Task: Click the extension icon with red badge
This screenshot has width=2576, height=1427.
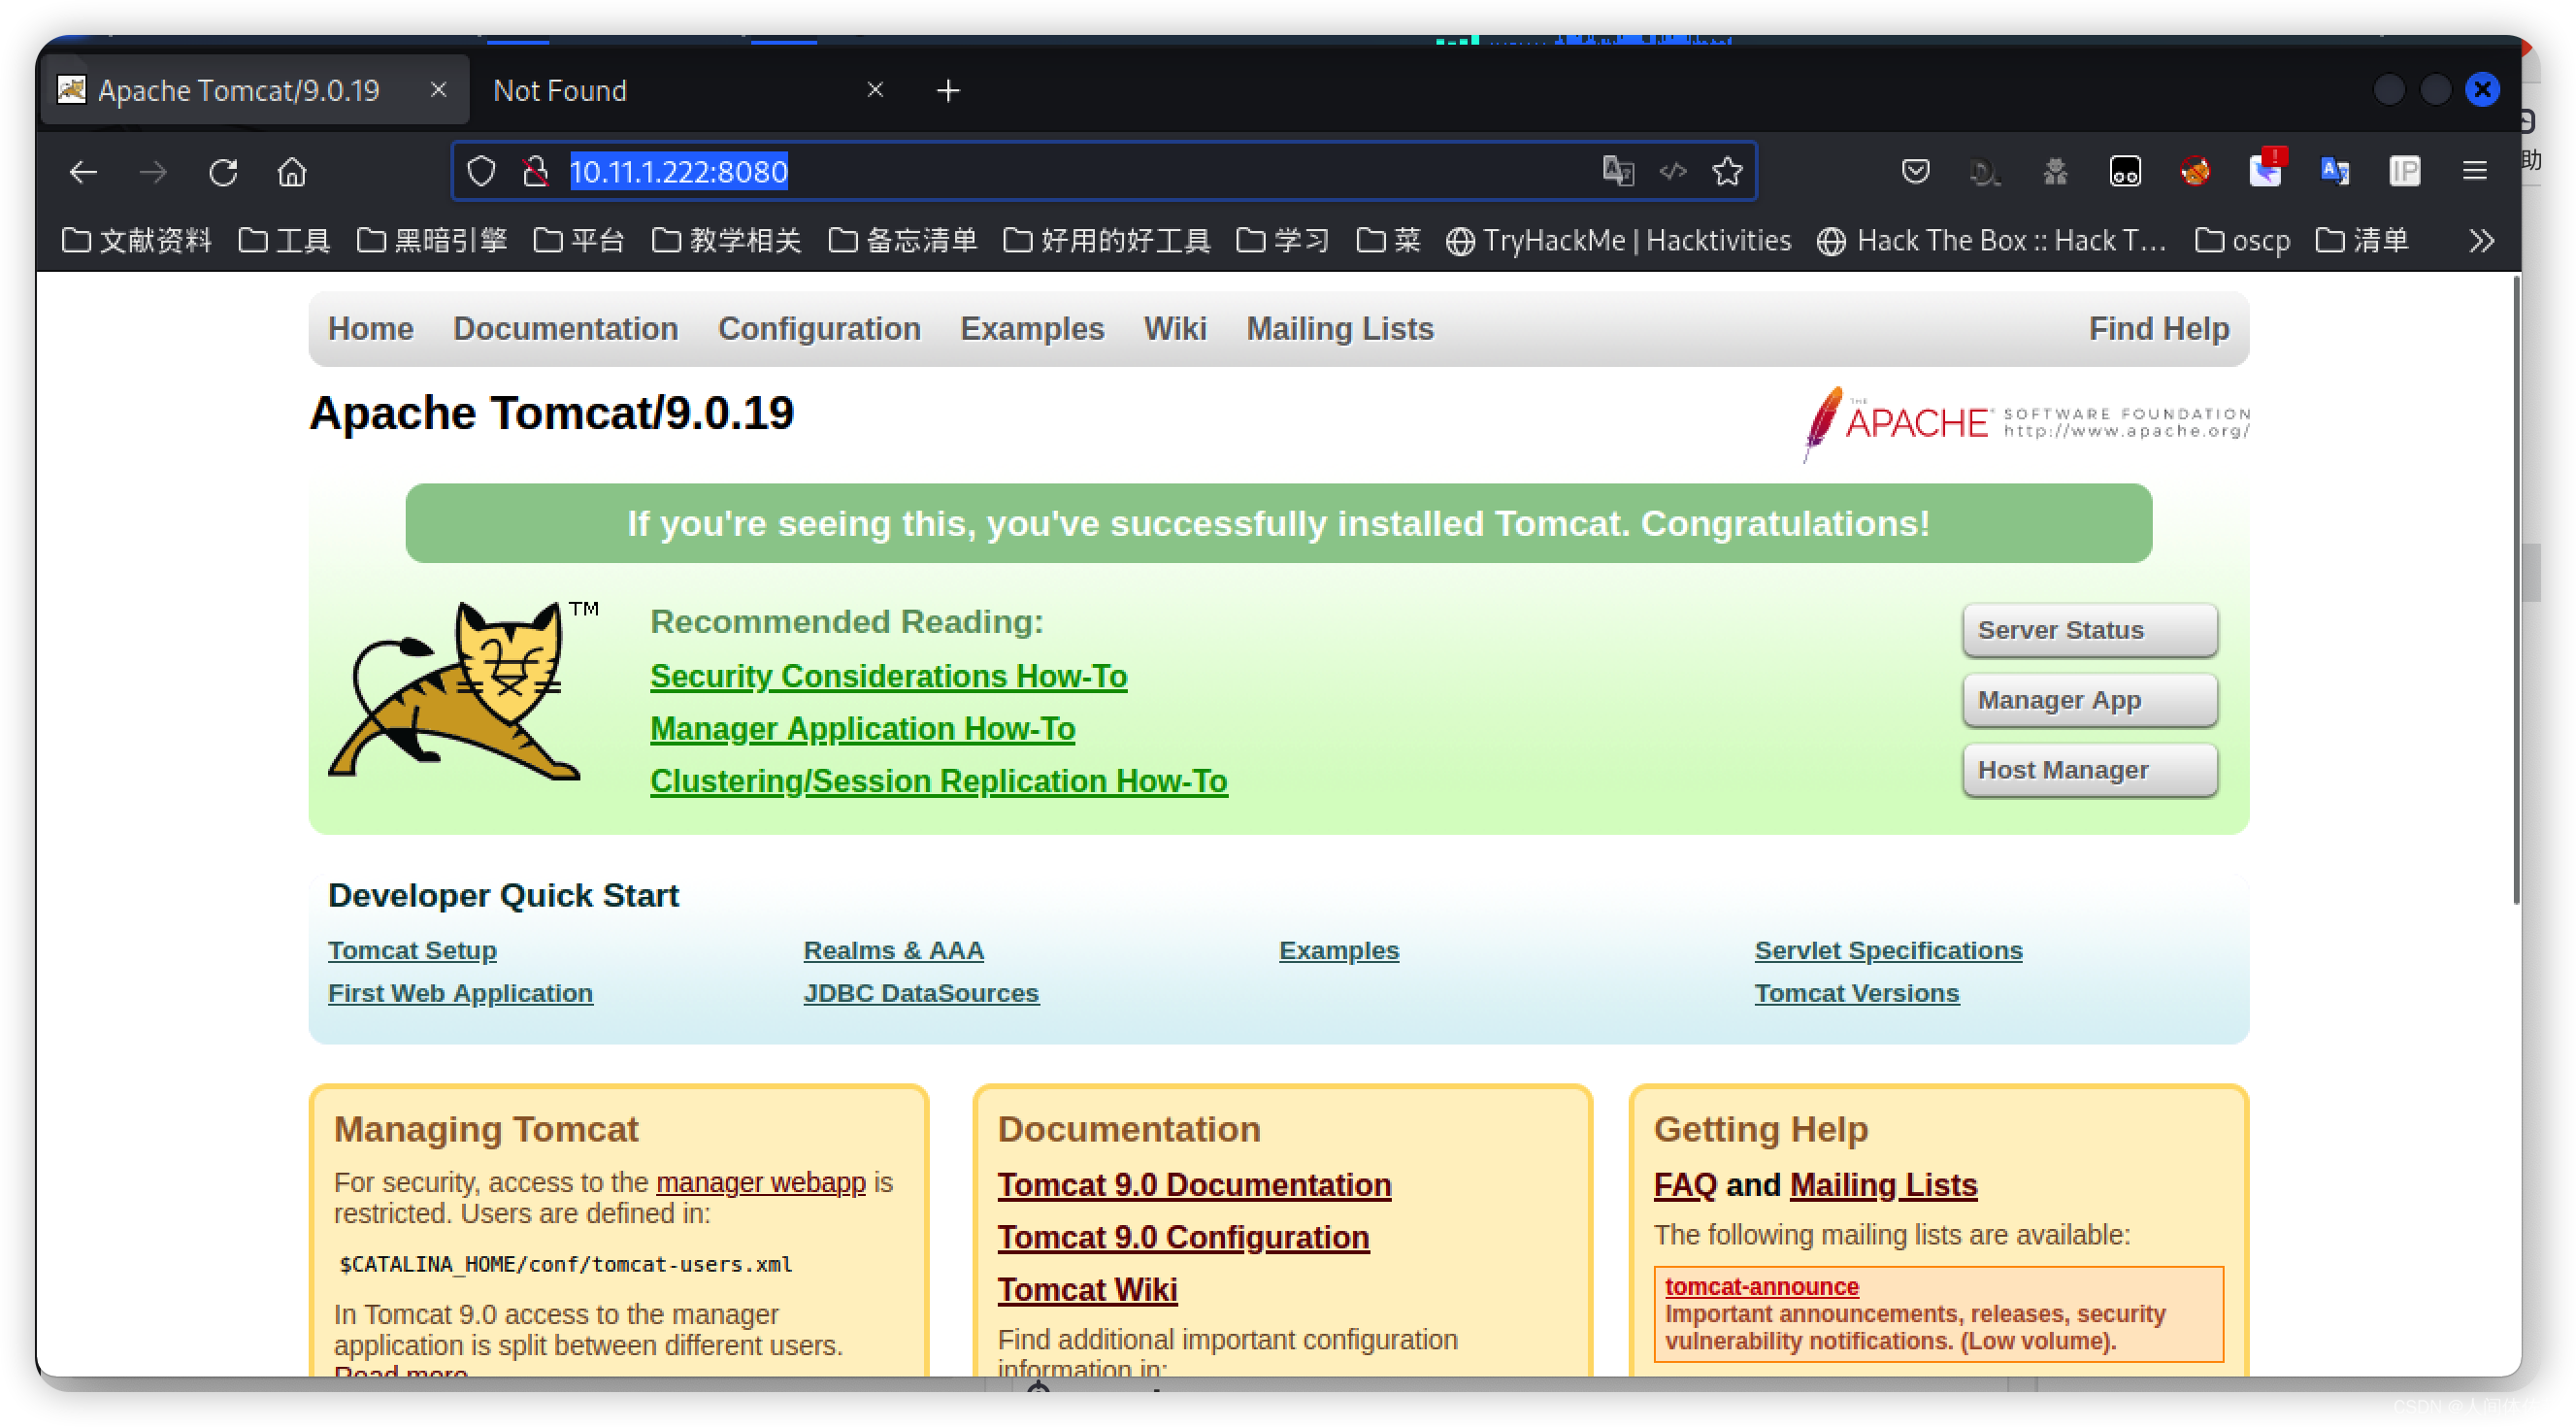Action: 2265,168
